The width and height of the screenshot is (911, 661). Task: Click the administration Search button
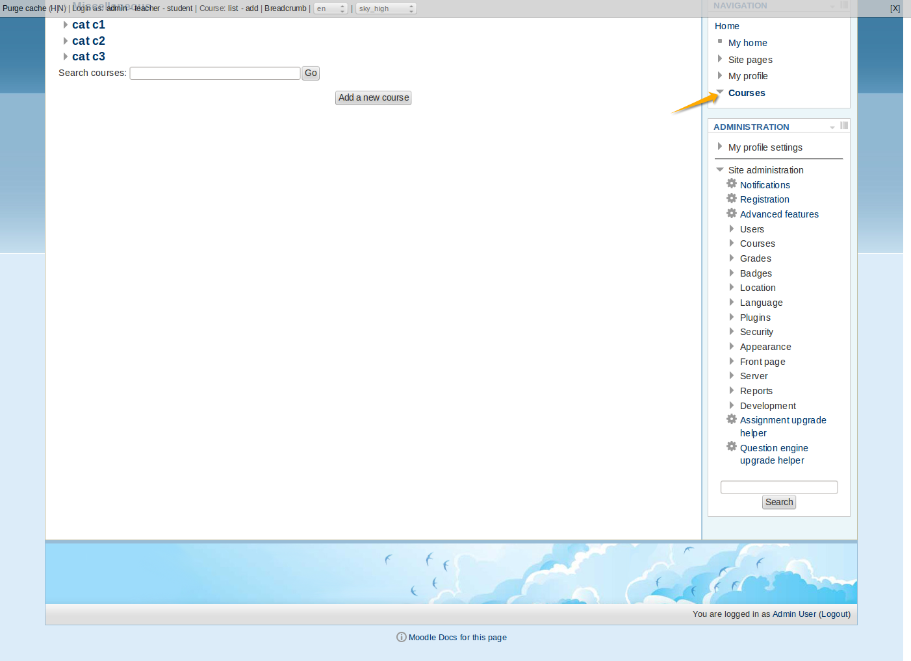tap(779, 502)
